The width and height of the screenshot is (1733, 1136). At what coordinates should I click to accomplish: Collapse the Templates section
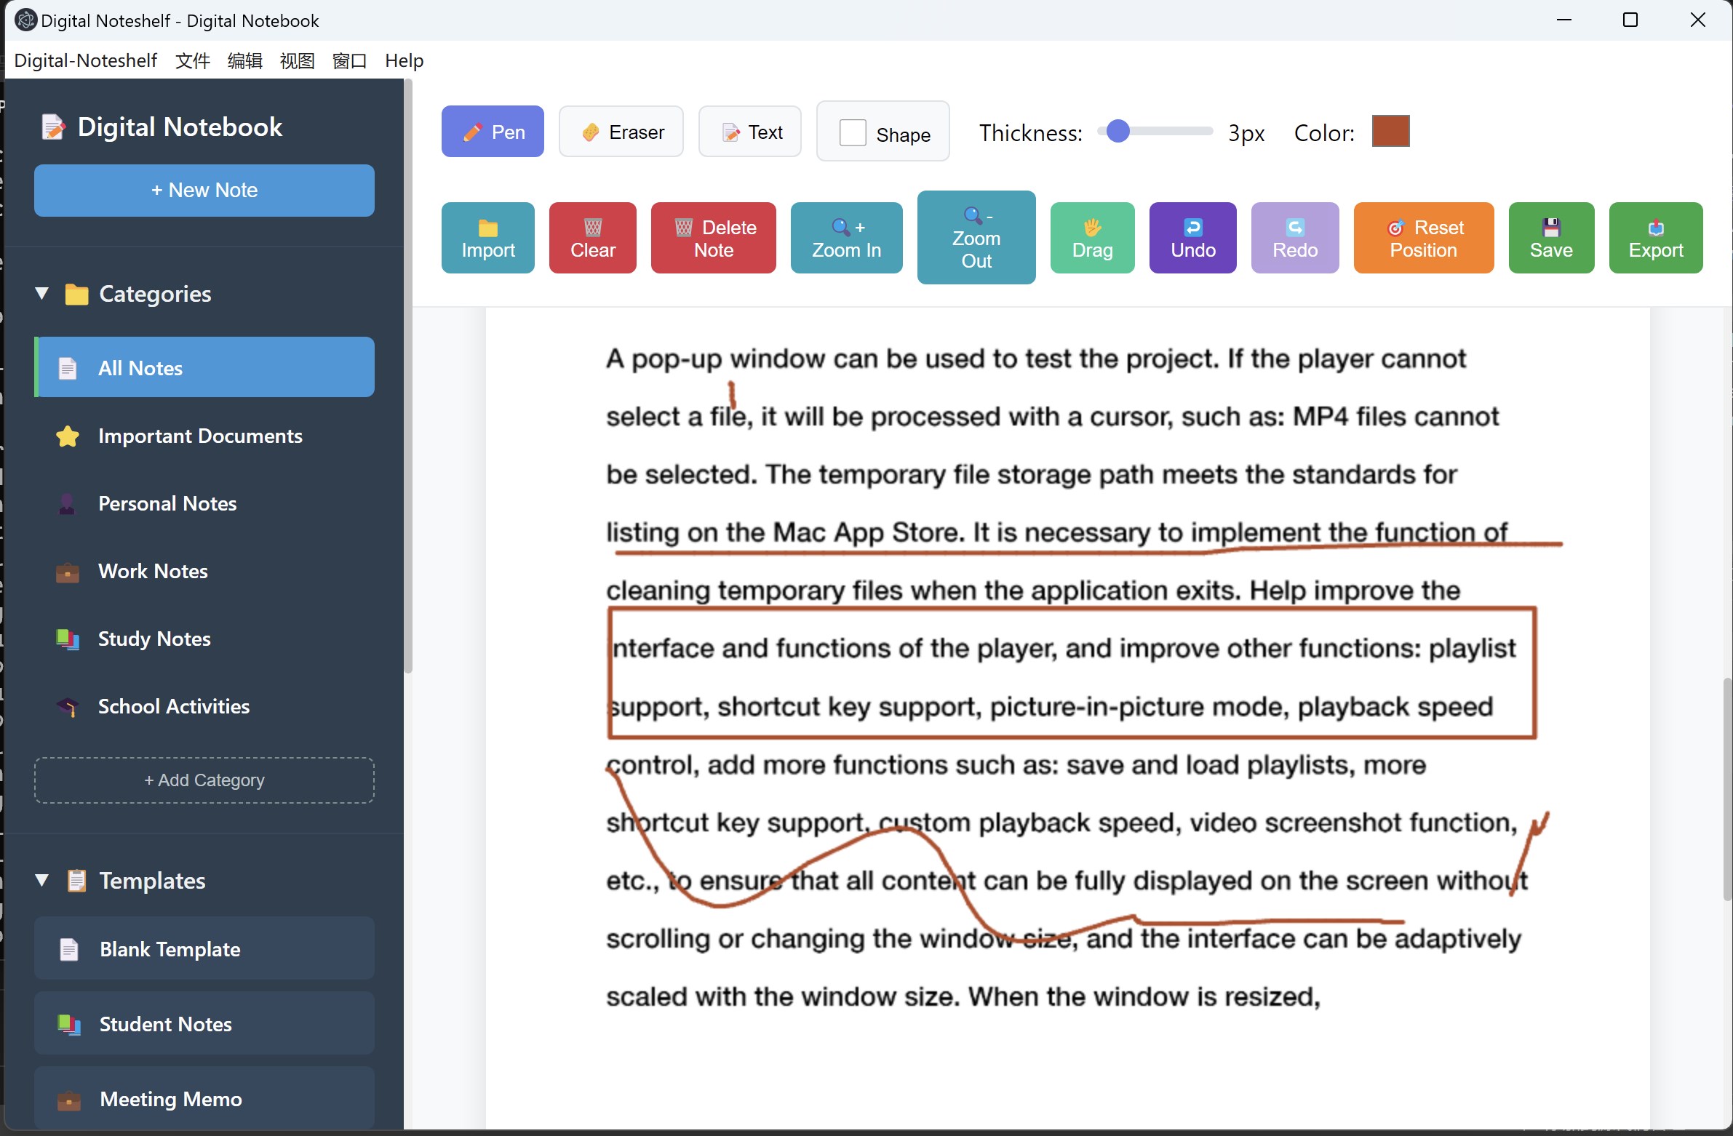click(x=41, y=881)
